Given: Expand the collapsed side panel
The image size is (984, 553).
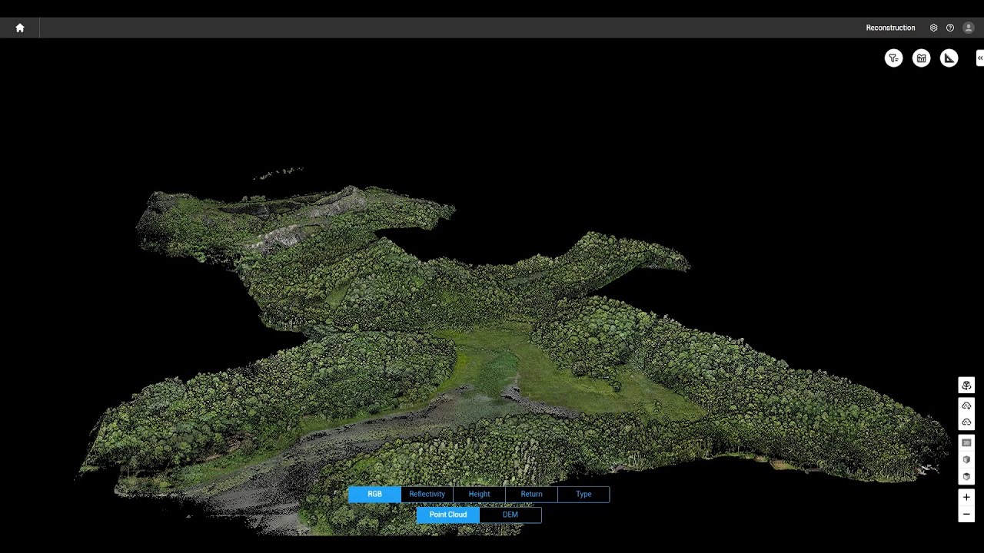Looking at the screenshot, I should (980, 58).
